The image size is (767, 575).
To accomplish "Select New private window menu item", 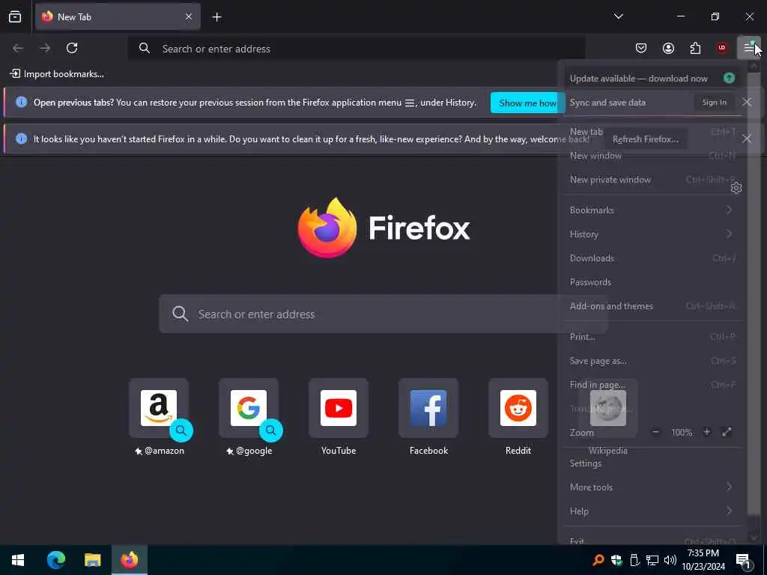I will pos(652,180).
